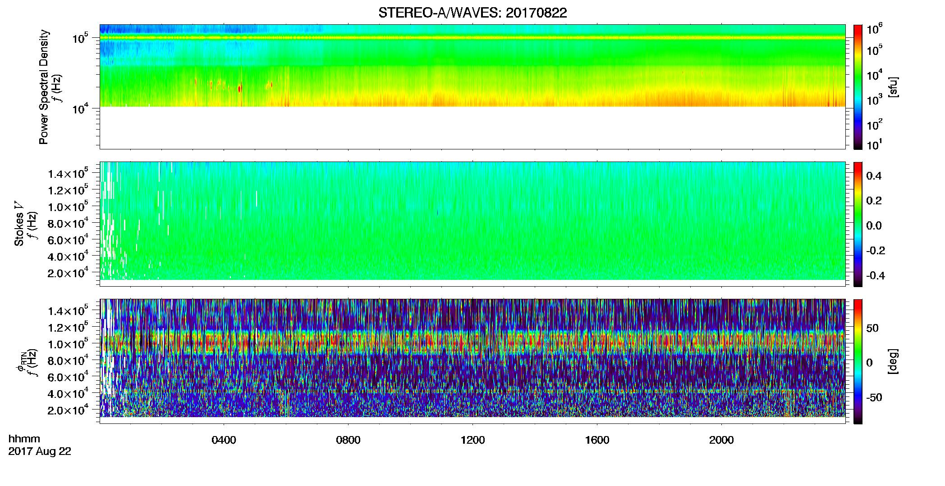The width and height of the screenshot is (945, 486).
Task: Click the 1600 time tick label
Action: (x=597, y=440)
